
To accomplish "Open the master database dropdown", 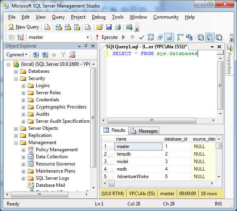I will click(88, 37).
